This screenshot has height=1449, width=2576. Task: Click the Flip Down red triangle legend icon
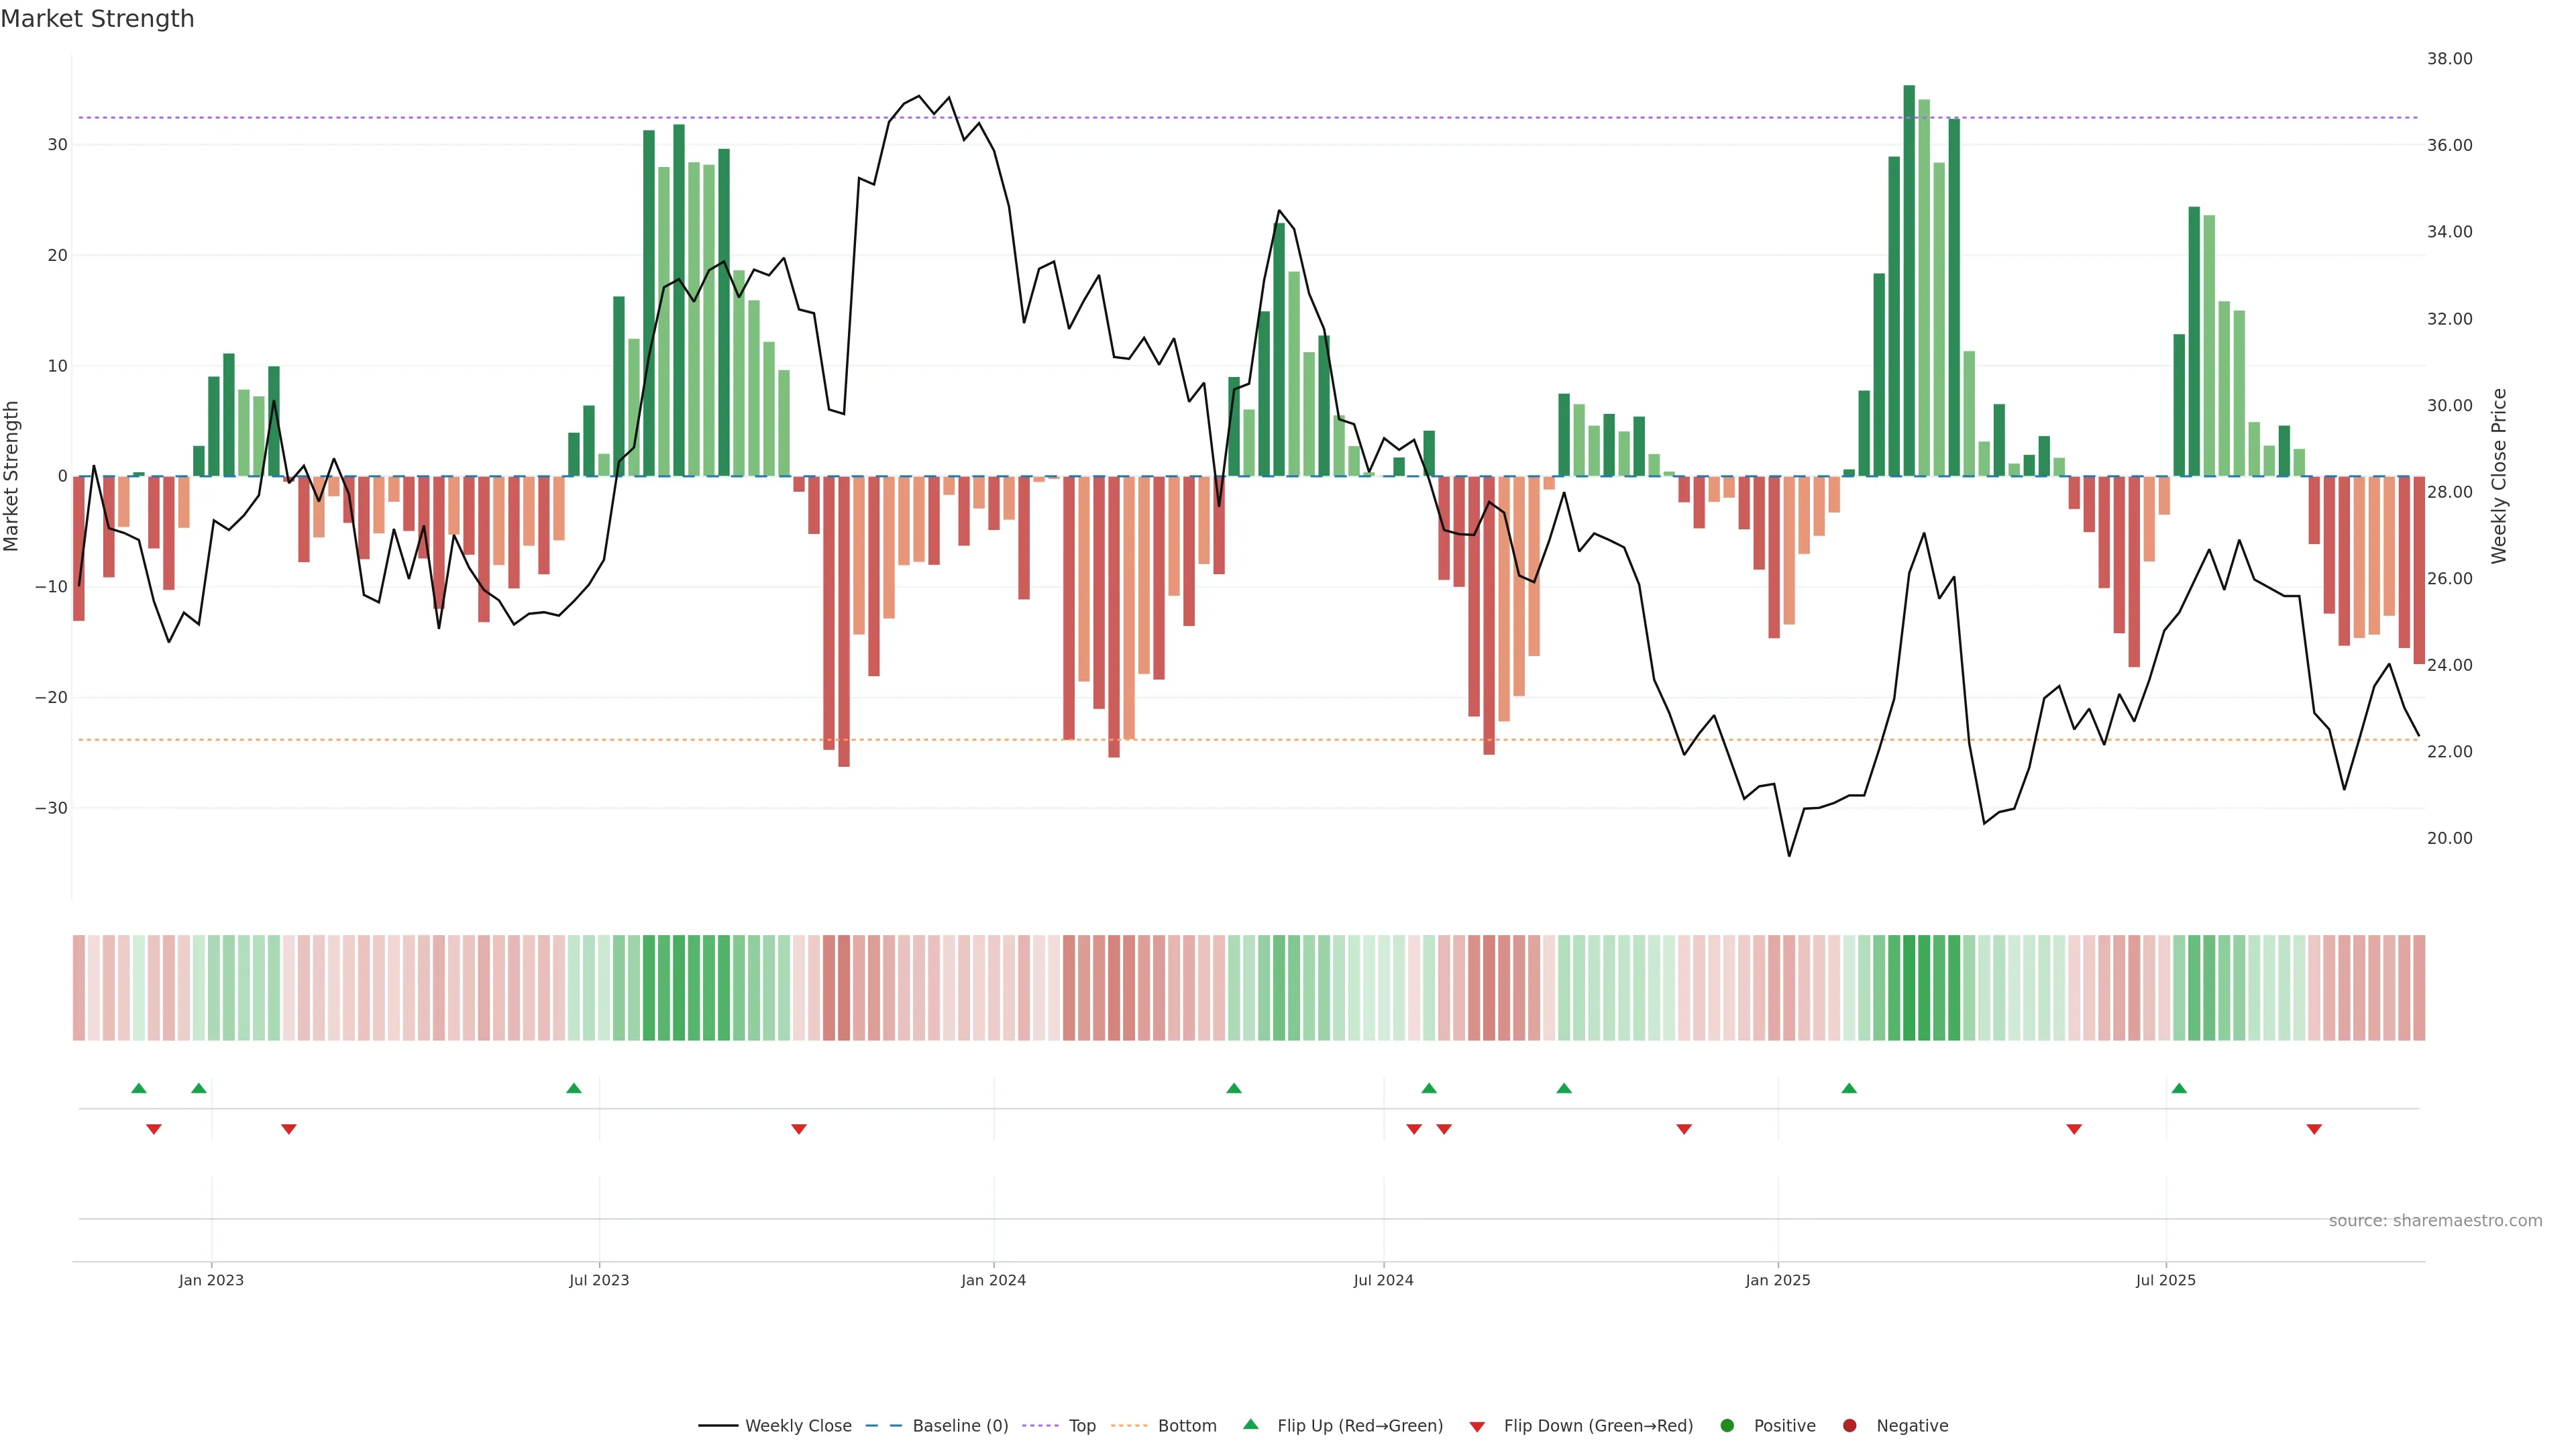click(1477, 1427)
